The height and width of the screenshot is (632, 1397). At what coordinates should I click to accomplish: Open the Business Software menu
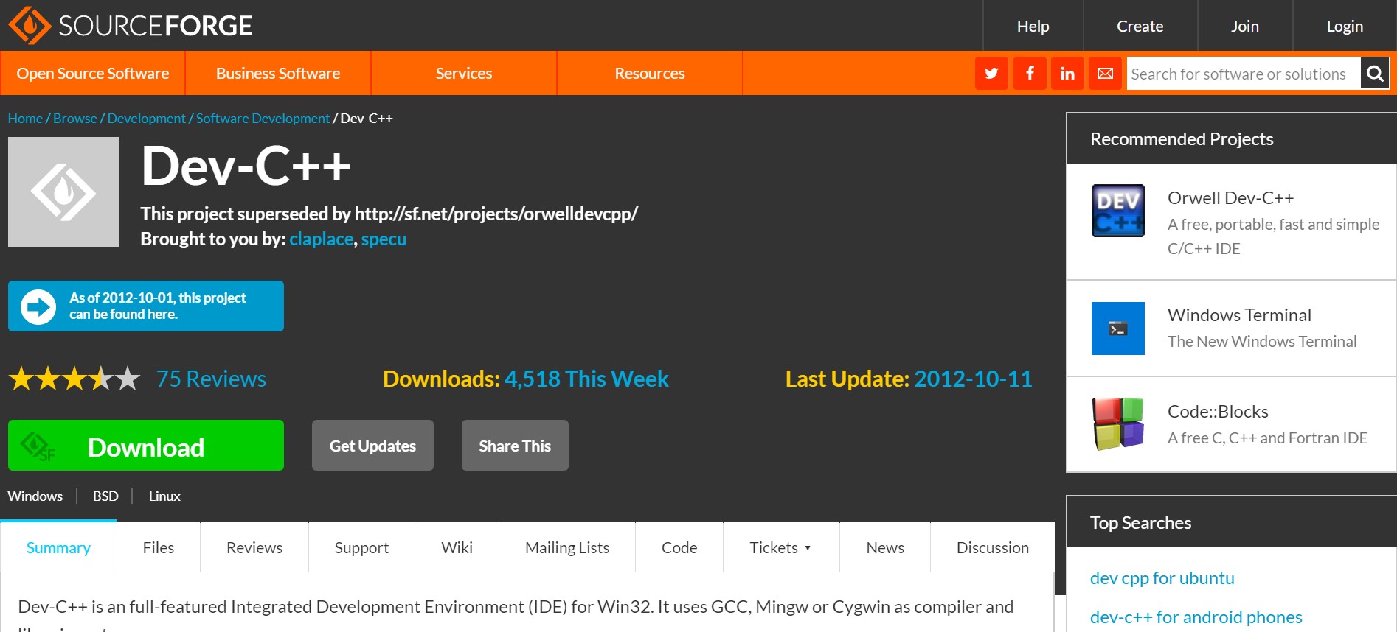278,74
